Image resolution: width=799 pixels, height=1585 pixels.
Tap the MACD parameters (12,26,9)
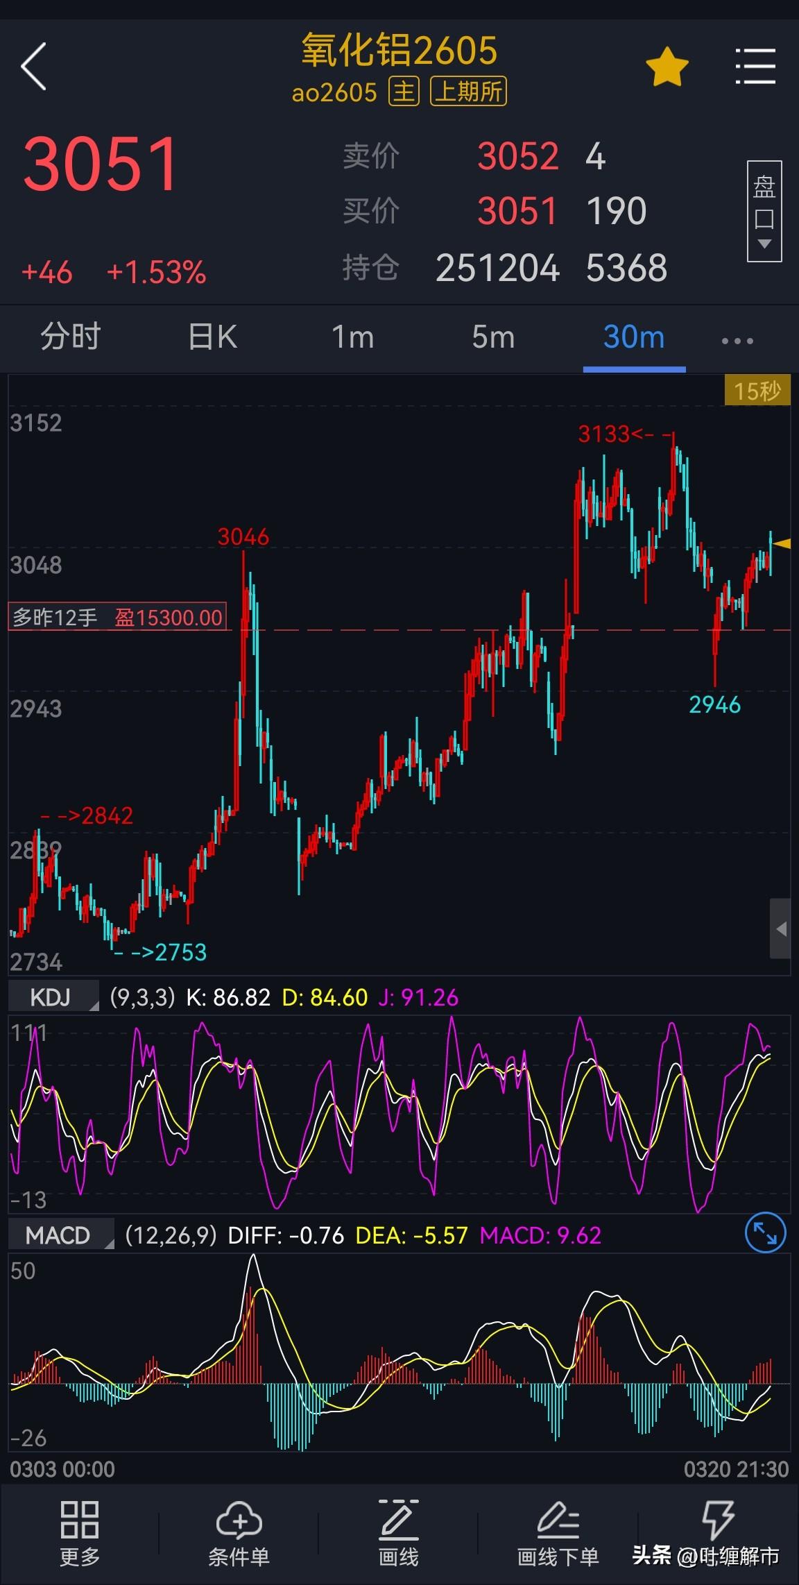(171, 1235)
